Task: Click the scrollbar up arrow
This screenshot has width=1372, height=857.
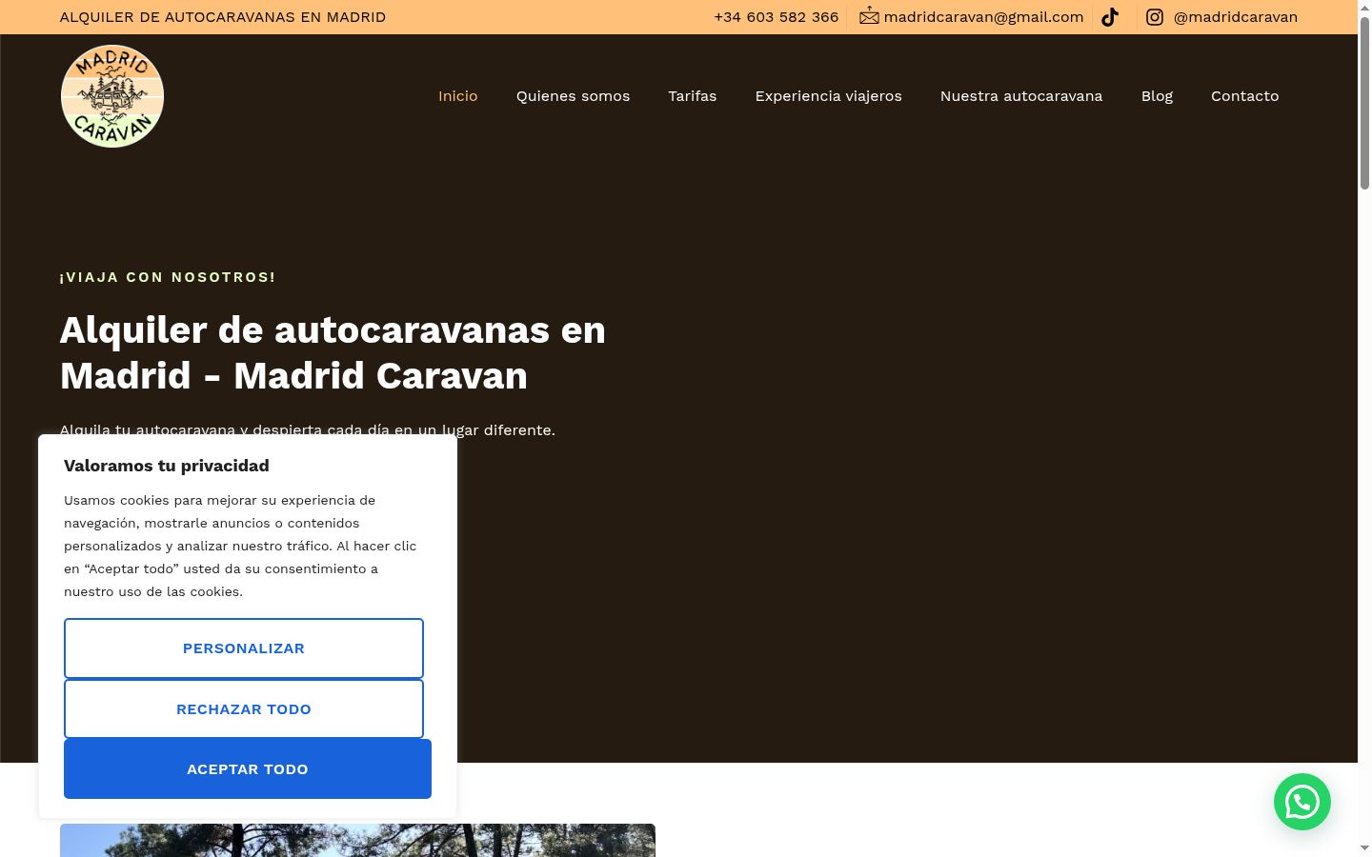Action: click(x=1364, y=8)
